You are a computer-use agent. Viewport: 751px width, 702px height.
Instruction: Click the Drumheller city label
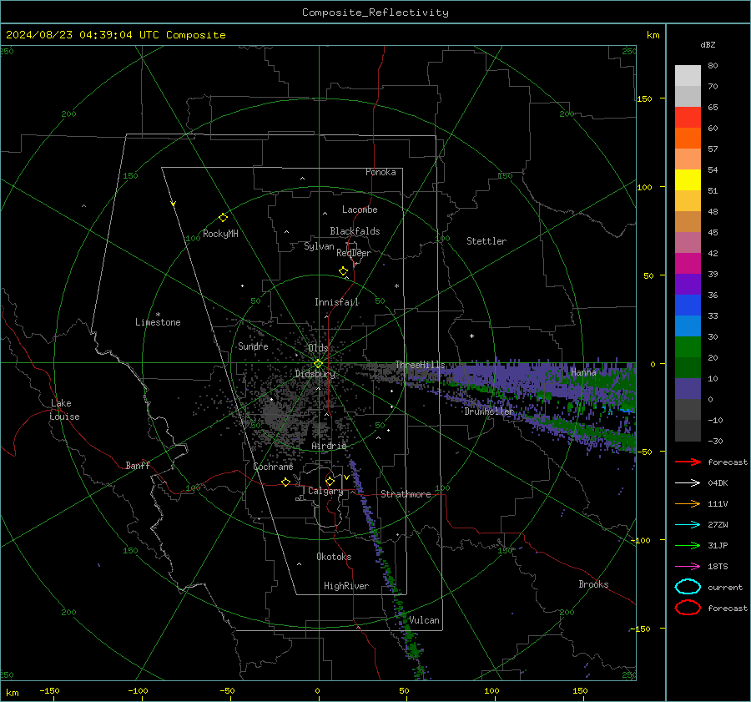pos(488,412)
